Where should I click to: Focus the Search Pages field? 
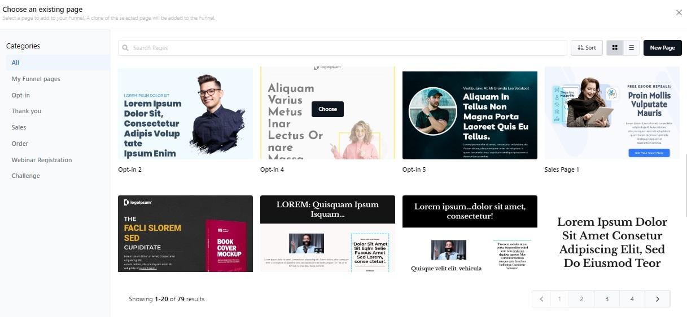click(x=342, y=48)
